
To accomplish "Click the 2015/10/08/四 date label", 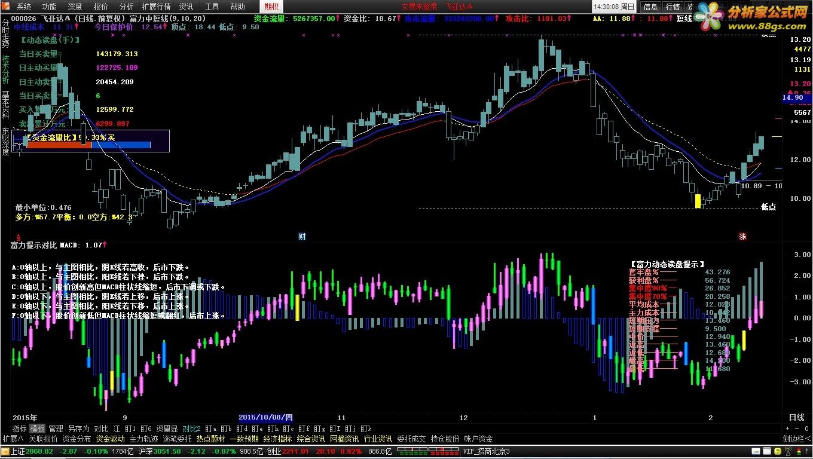I will [266, 417].
